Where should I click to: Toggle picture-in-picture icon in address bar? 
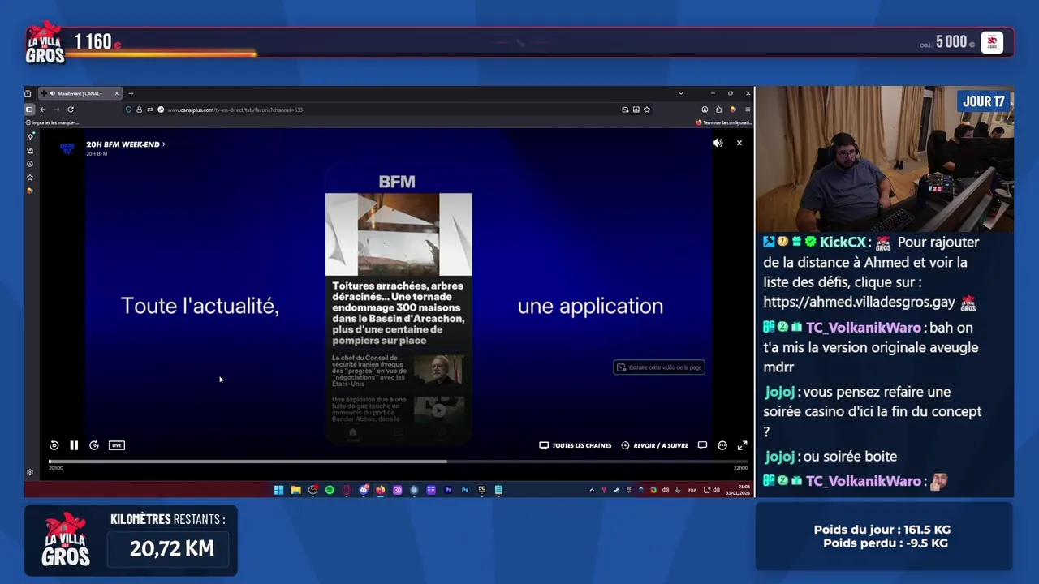(x=625, y=109)
